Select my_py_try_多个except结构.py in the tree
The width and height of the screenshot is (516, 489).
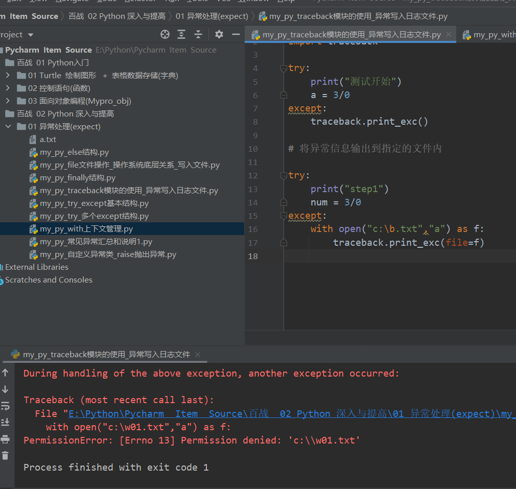click(94, 216)
